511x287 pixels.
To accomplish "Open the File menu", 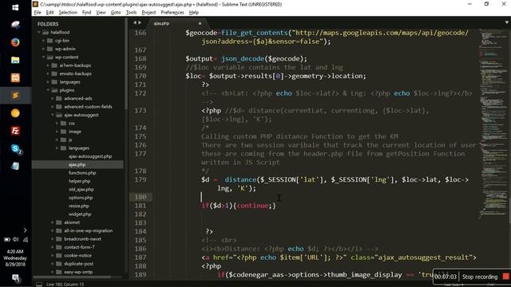I will [38, 13].
